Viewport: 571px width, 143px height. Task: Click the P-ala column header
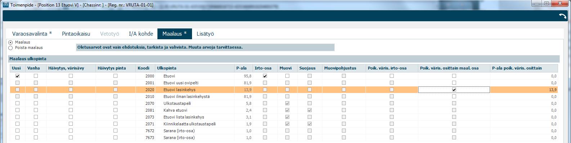point(243,68)
